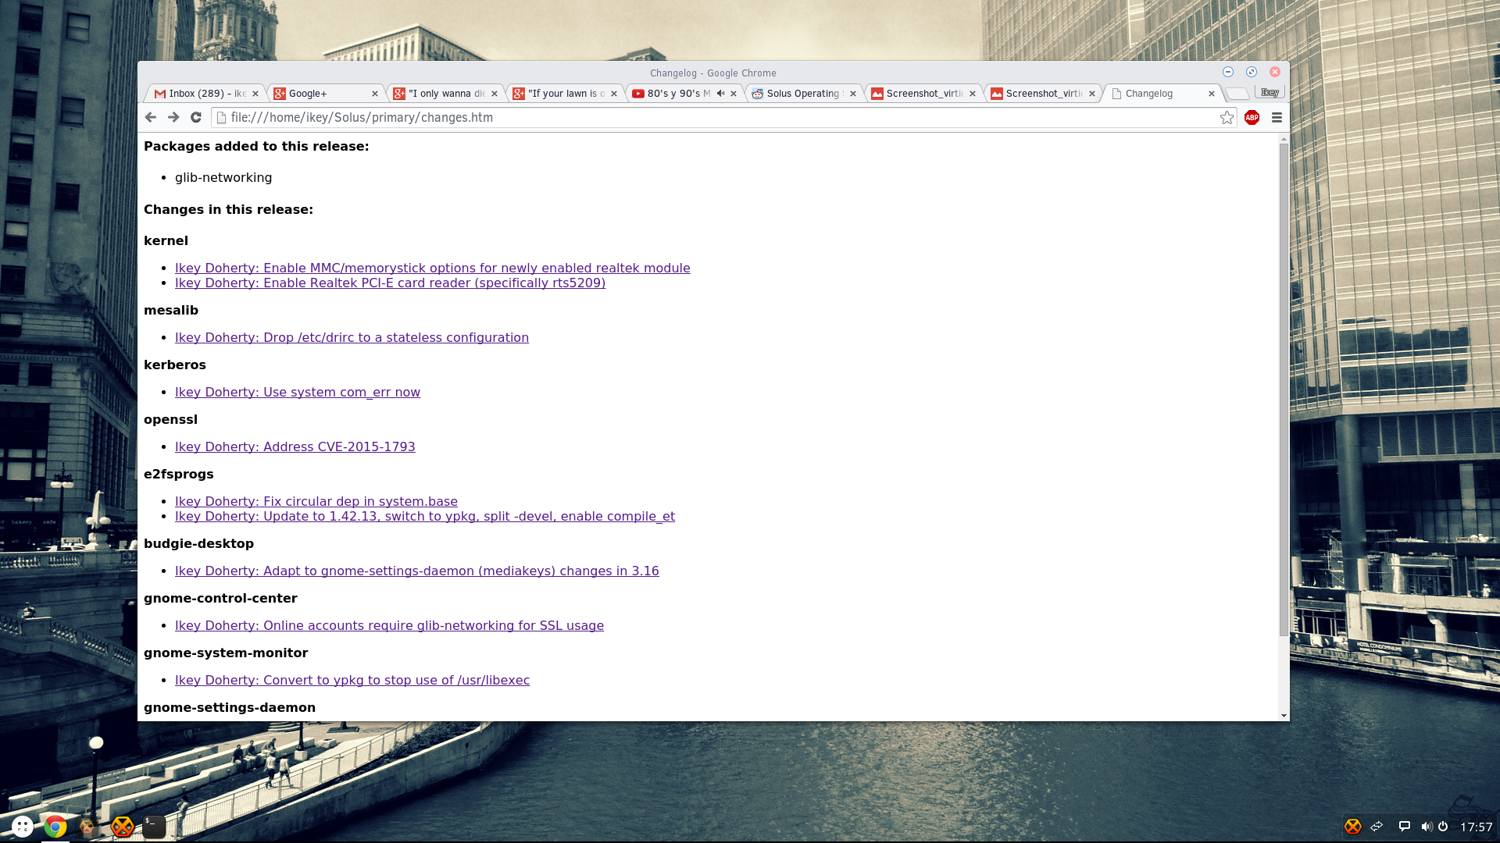Open the notifications chat tray icon
The width and height of the screenshot is (1500, 843).
(1404, 826)
